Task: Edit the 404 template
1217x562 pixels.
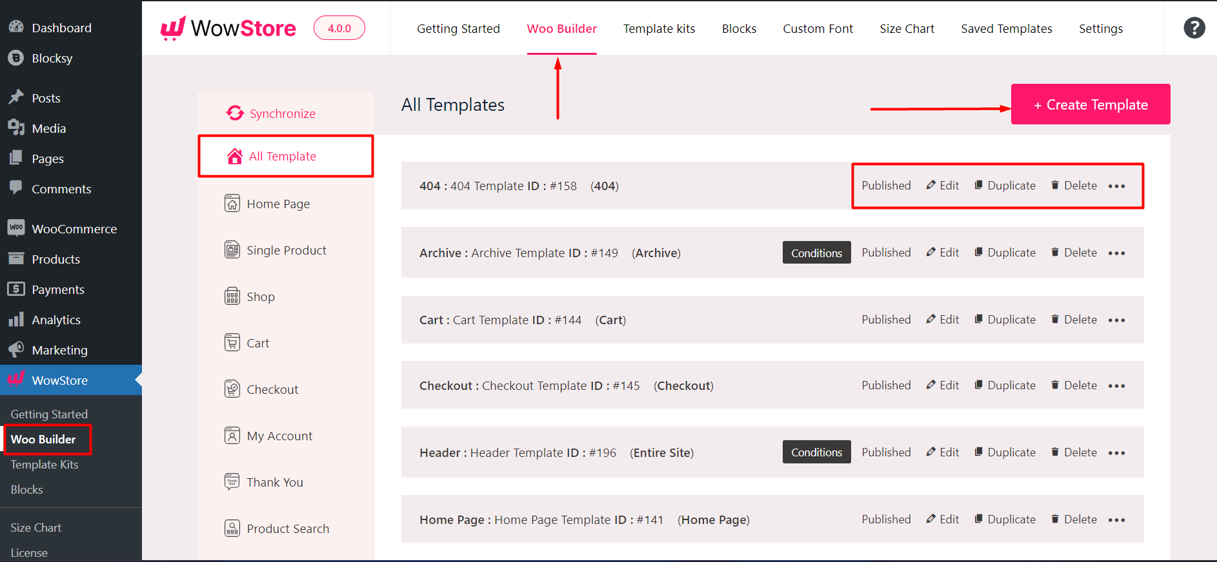Action: pyautogui.click(x=943, y=186)
